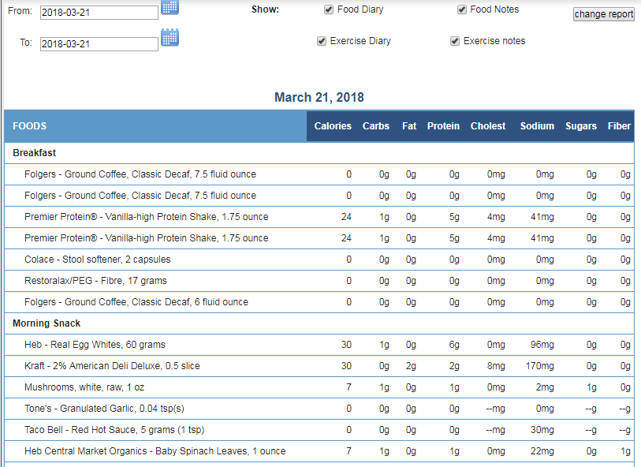This screenshot has width=641, height=467.
Task: Toggle the Food Notes checkbox
Action: (x=461, y=9)
